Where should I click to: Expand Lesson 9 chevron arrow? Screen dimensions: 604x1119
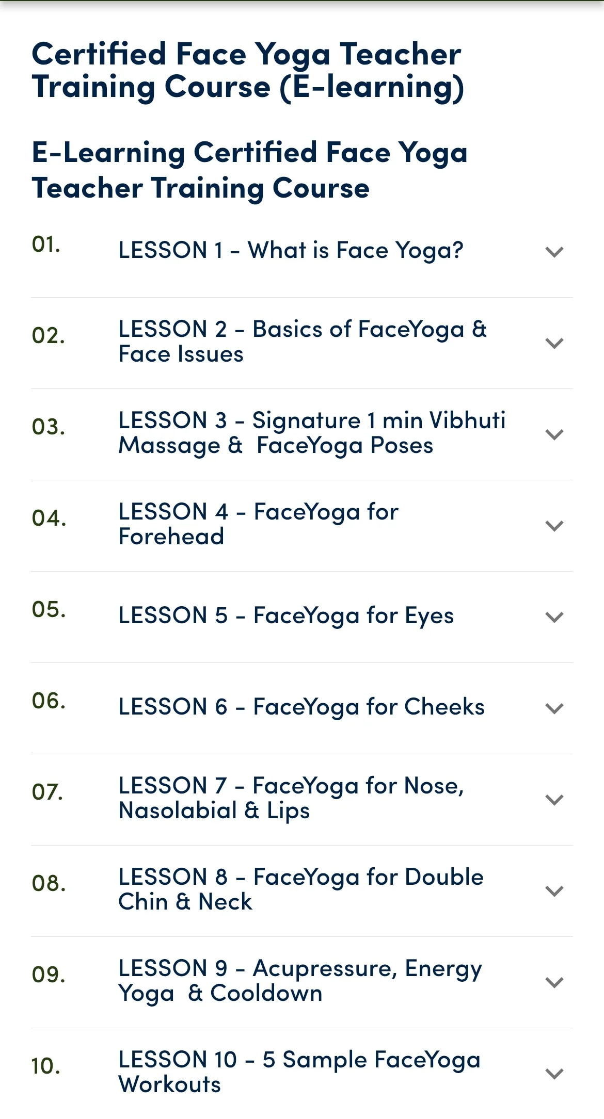pos(554,982)
